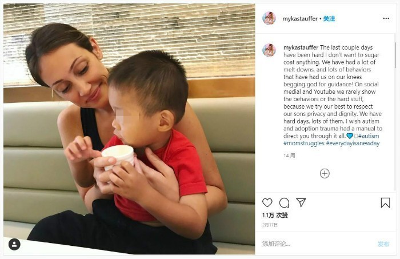
Task: Save post with bookmark icon
Action: pos(385,203)
